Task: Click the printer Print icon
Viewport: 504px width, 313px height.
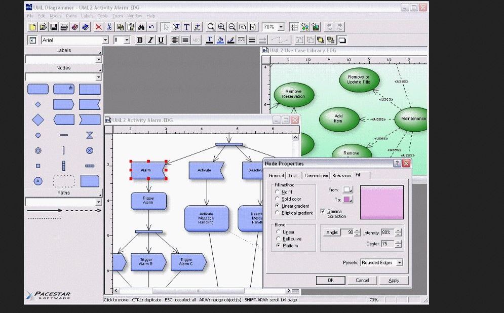Action: coord(64,27)
